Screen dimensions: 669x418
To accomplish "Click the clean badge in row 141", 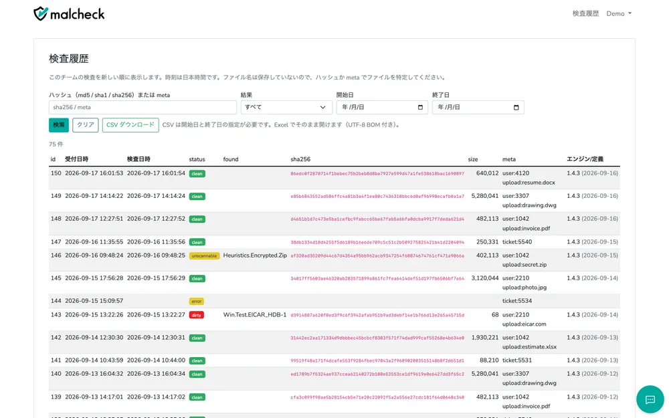I will click(x=197, y=361).
